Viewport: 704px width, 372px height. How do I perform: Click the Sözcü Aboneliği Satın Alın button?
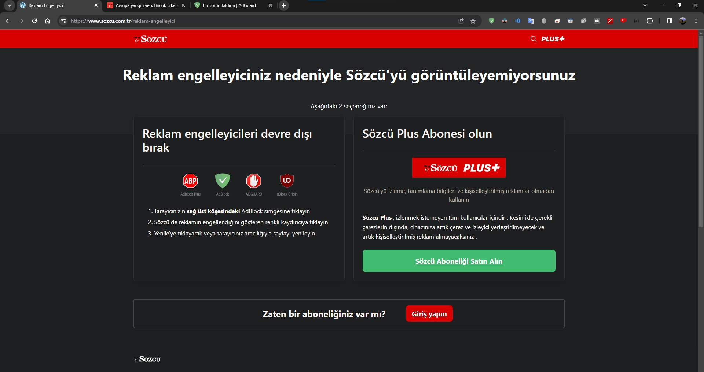(458, 261)
